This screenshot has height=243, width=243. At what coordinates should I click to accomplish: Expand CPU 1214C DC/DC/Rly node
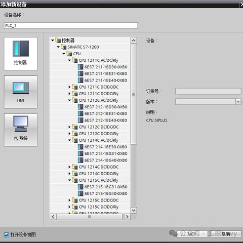pos(69,174)
